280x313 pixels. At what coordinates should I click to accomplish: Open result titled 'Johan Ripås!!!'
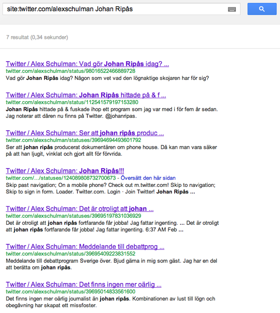click(65, 171)
